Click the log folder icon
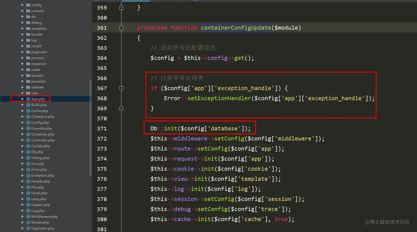The image size is (417, 232). [x=28, y=40]
